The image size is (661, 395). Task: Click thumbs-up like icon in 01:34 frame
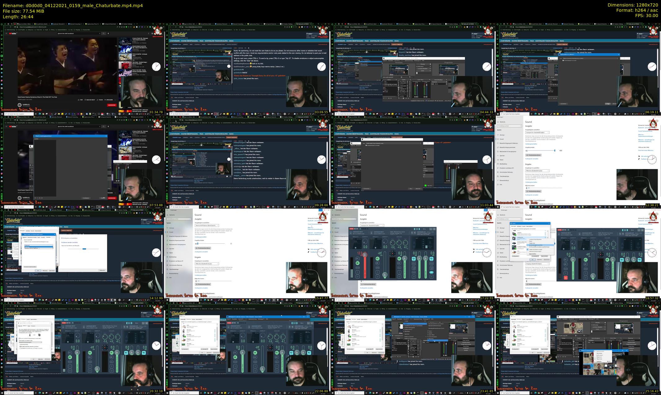(x=79, y=100)
